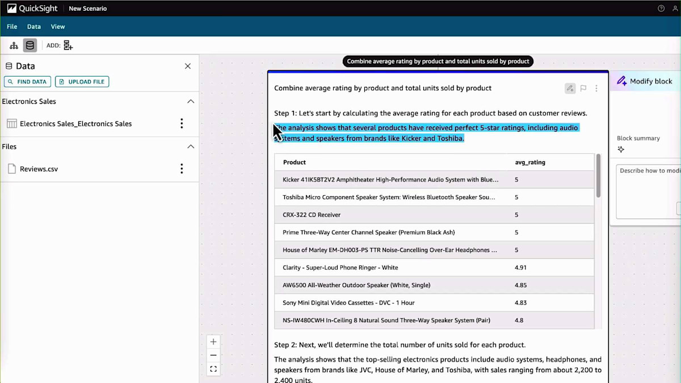Select the CRX-322 CD Receiver row
The height and width of the screenshot is (383, 681).
click(434, 215)
